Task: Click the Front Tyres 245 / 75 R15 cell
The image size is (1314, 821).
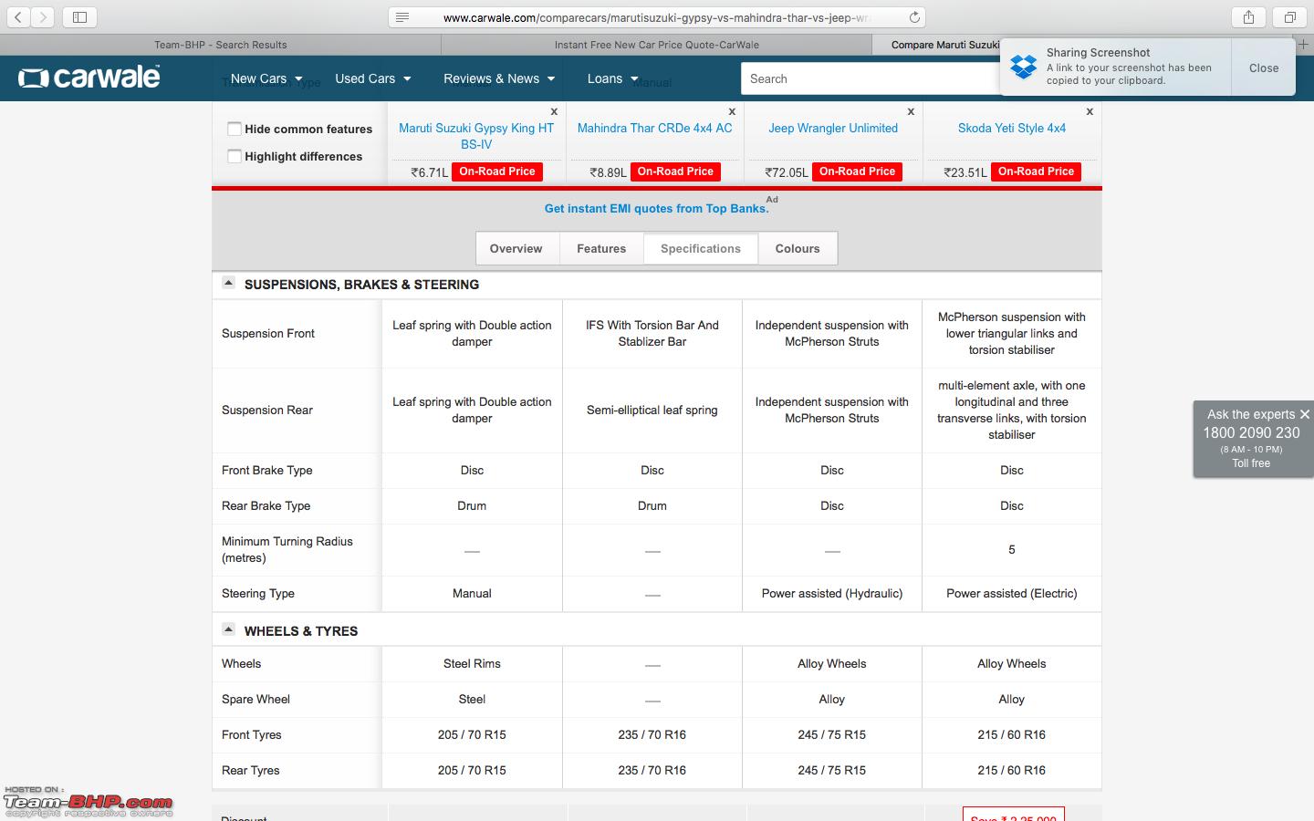Action: point(832,734)
